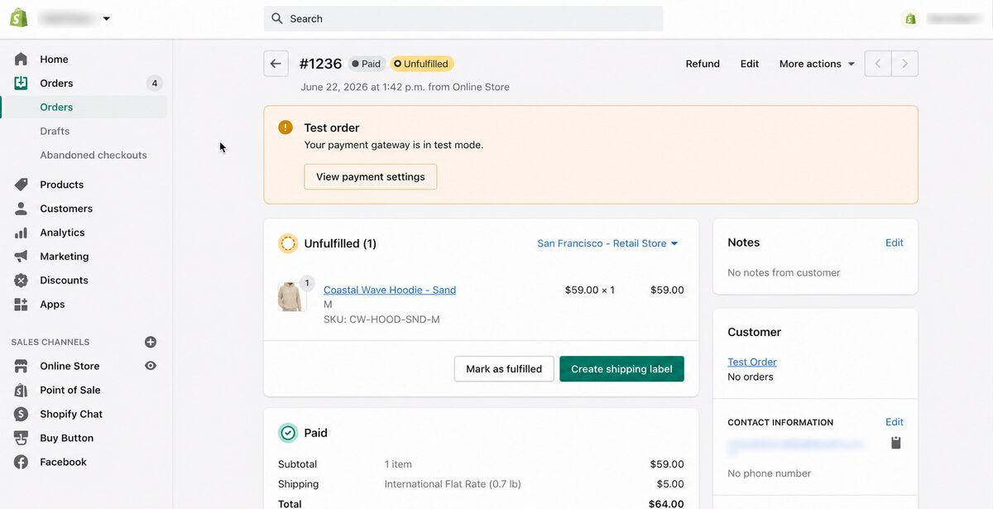Open the Orders section in sidebar
The height and width of the screenshot is (509, 993).
(56, 83)
